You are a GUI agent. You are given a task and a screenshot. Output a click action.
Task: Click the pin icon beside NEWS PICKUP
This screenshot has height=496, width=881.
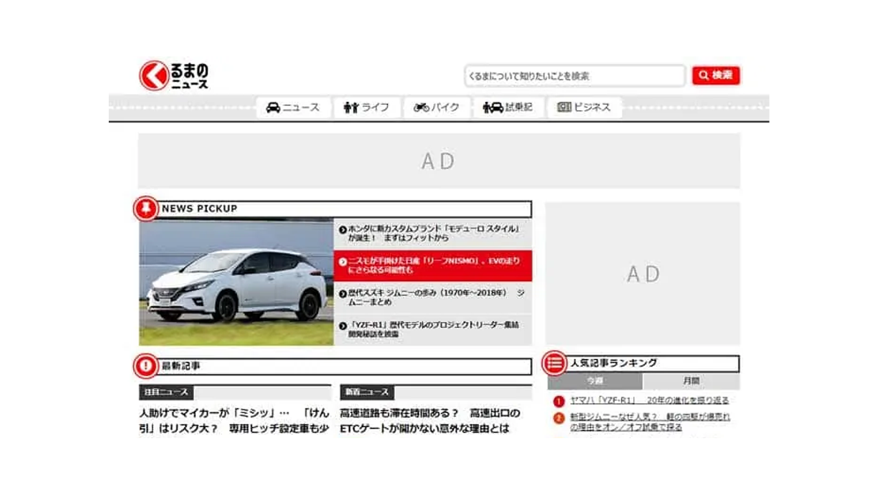coord(146,208)
